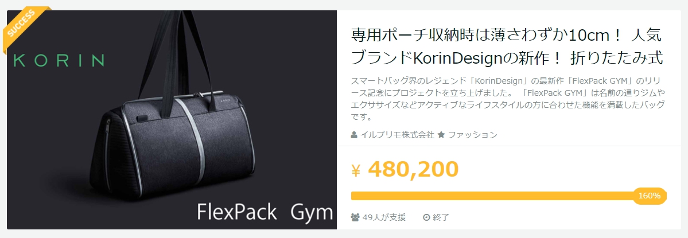688x238 pixels.
Task: Click the yen currency symbol
Action: 356,171
